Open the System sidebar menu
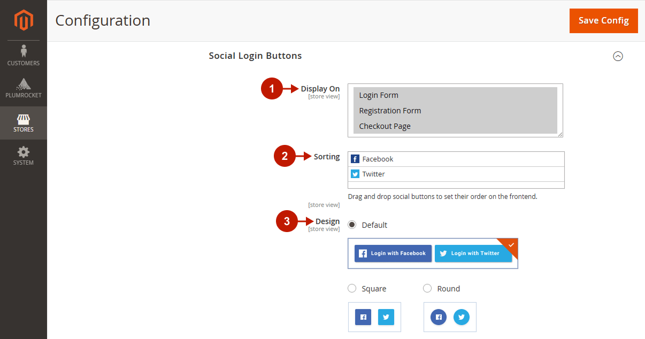Viewport: 645px width, 339px height. click(24, 156)
